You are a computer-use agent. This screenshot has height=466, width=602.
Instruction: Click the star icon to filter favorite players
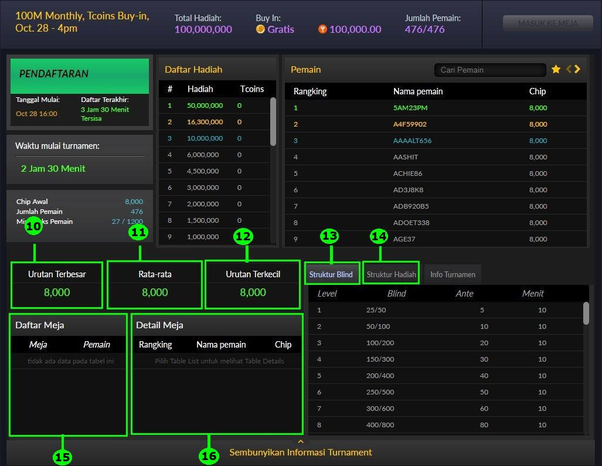tap(556, 69)
